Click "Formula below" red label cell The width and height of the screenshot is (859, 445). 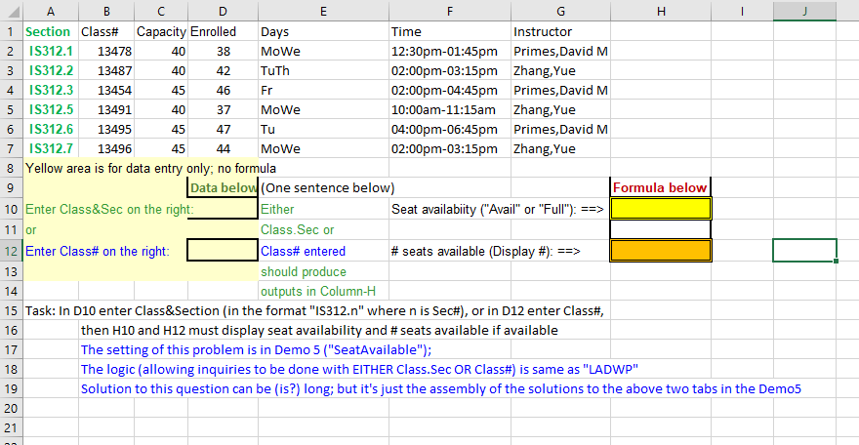pos(661,187)
